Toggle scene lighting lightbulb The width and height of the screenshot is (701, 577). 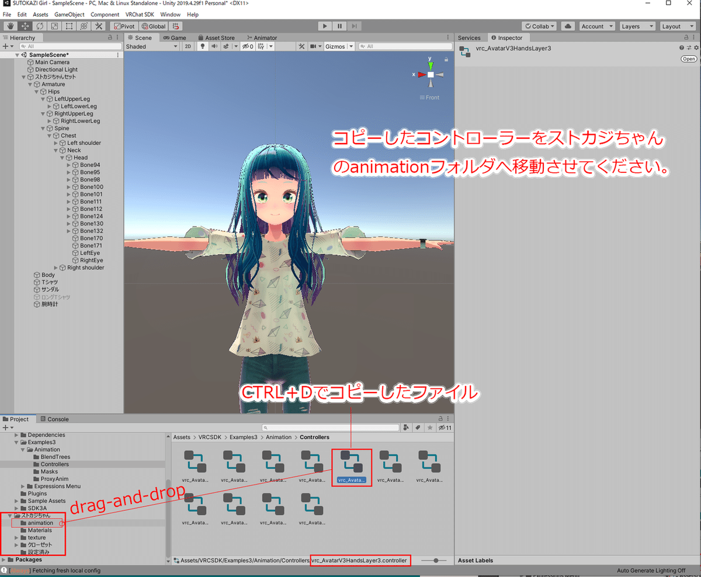(203, 46)
